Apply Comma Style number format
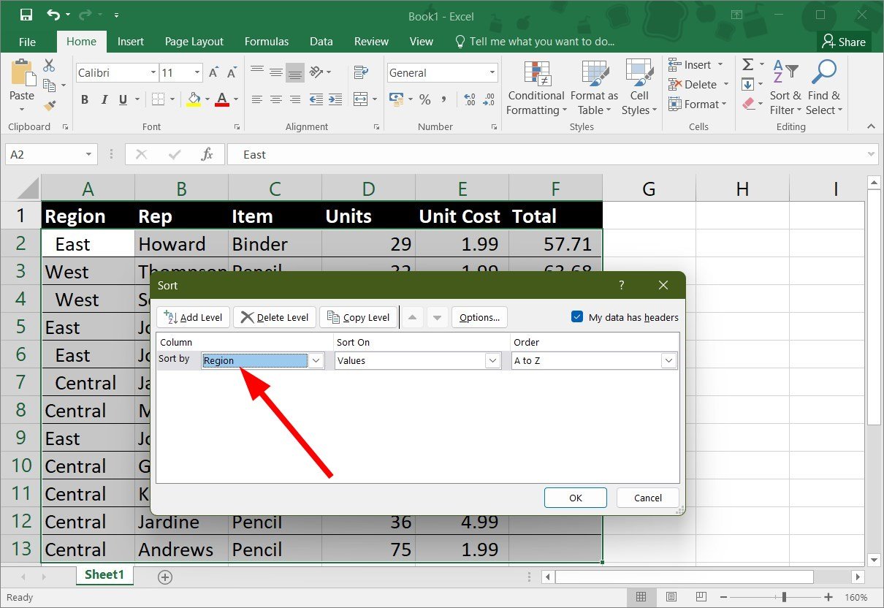 [x=445, y=99]
